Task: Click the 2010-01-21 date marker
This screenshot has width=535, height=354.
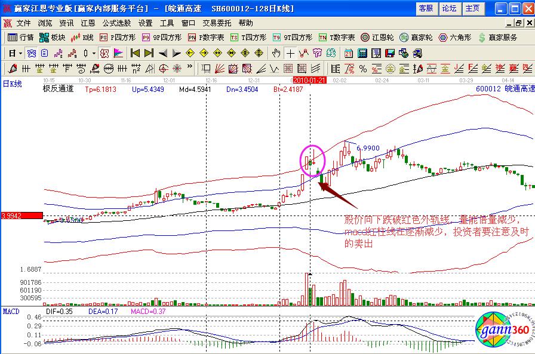Action: click(x=309, y=79)
